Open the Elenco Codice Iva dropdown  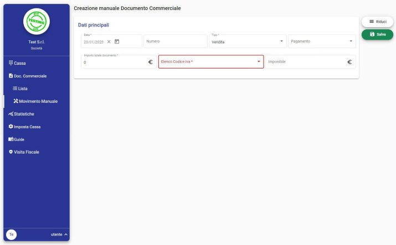210,61
